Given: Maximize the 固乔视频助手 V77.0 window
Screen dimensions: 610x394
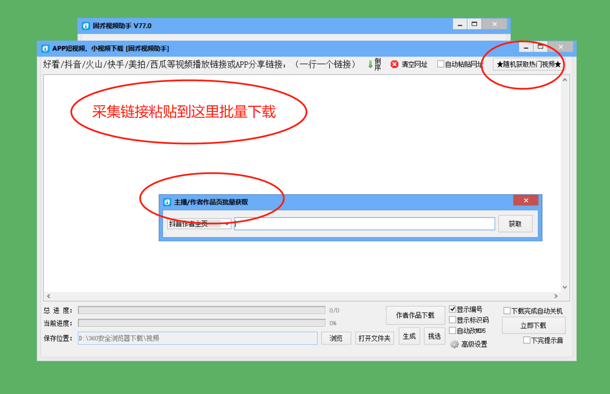Looking at the screenshot, I should click(x=474, y=24).
